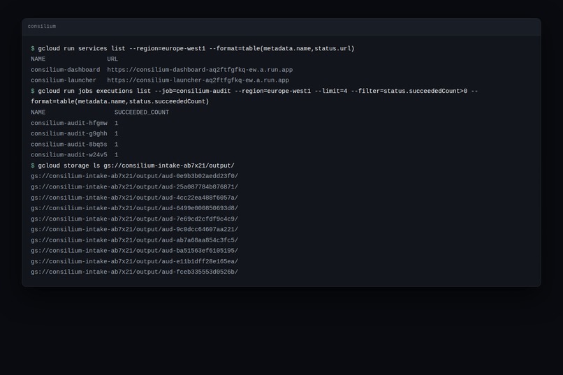
Task: Select path ending aud-25a087784b076871/
Action: (134, 187)
